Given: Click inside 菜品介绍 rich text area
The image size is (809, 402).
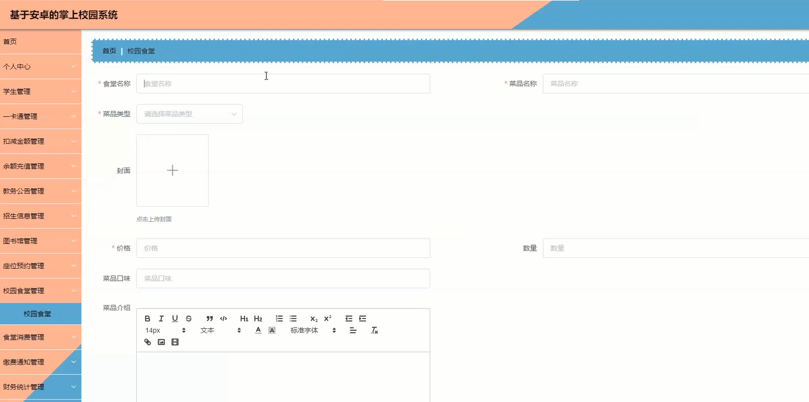Looking at the screenshot, I should tap(283, 376).
